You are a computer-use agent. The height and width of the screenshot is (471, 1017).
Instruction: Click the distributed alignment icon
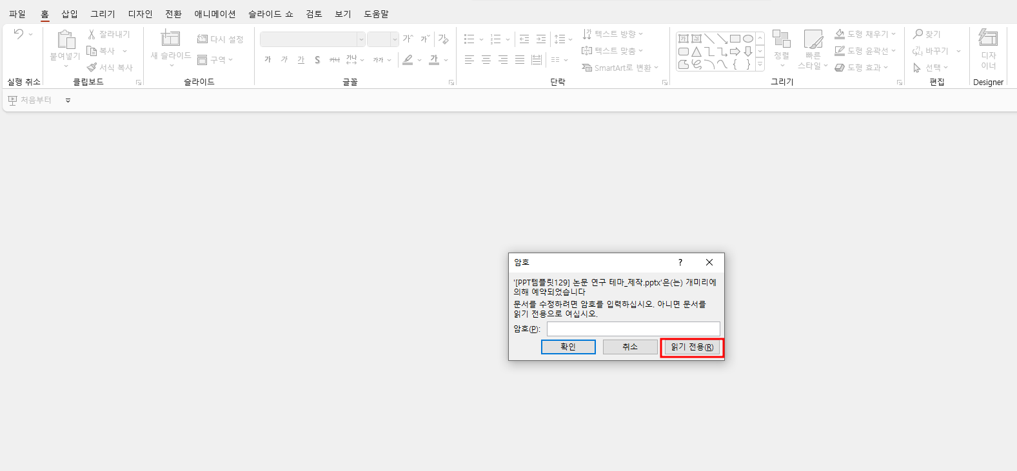(537, 60)
